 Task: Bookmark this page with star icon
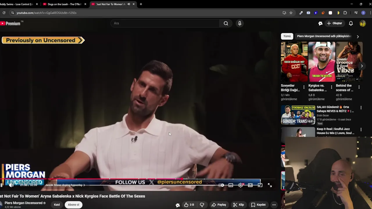point(291,13)
